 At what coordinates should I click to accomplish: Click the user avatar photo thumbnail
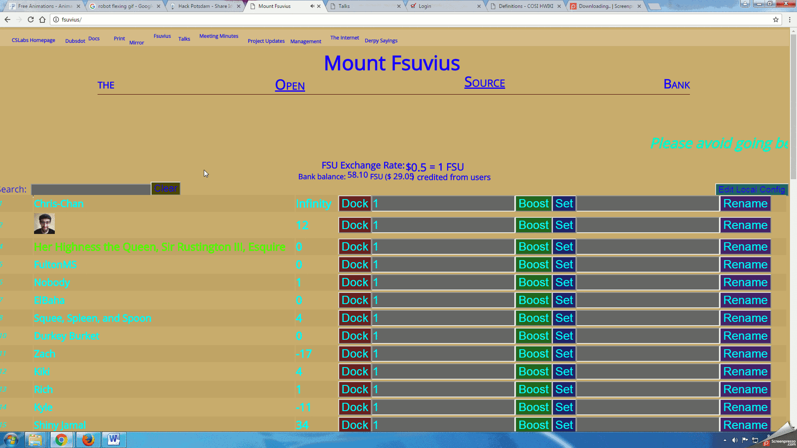click(x=44, y=224)
